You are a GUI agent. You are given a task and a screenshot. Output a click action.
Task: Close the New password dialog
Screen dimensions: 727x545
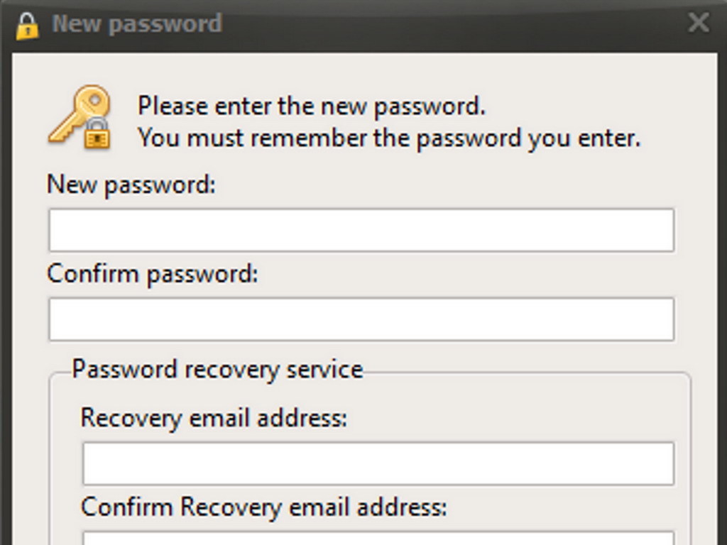point(699,23)
